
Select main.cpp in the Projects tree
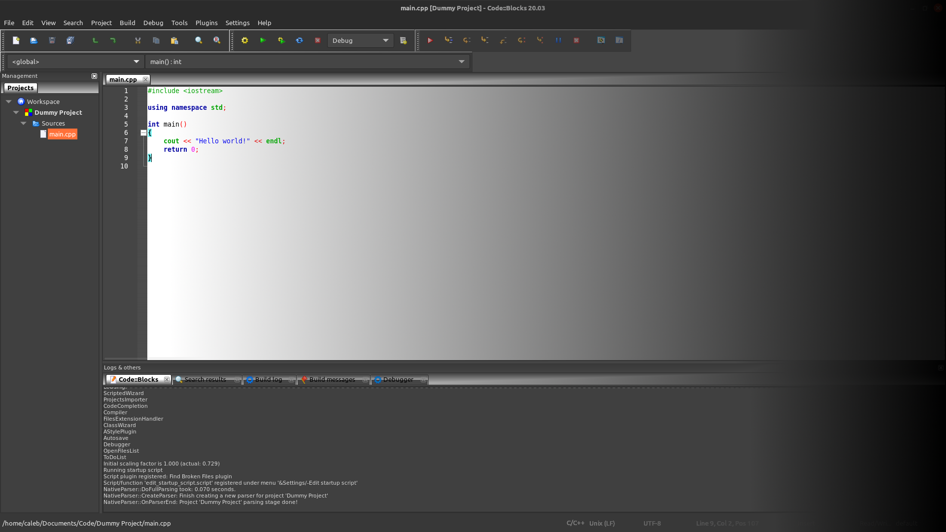tap(62, 134)
